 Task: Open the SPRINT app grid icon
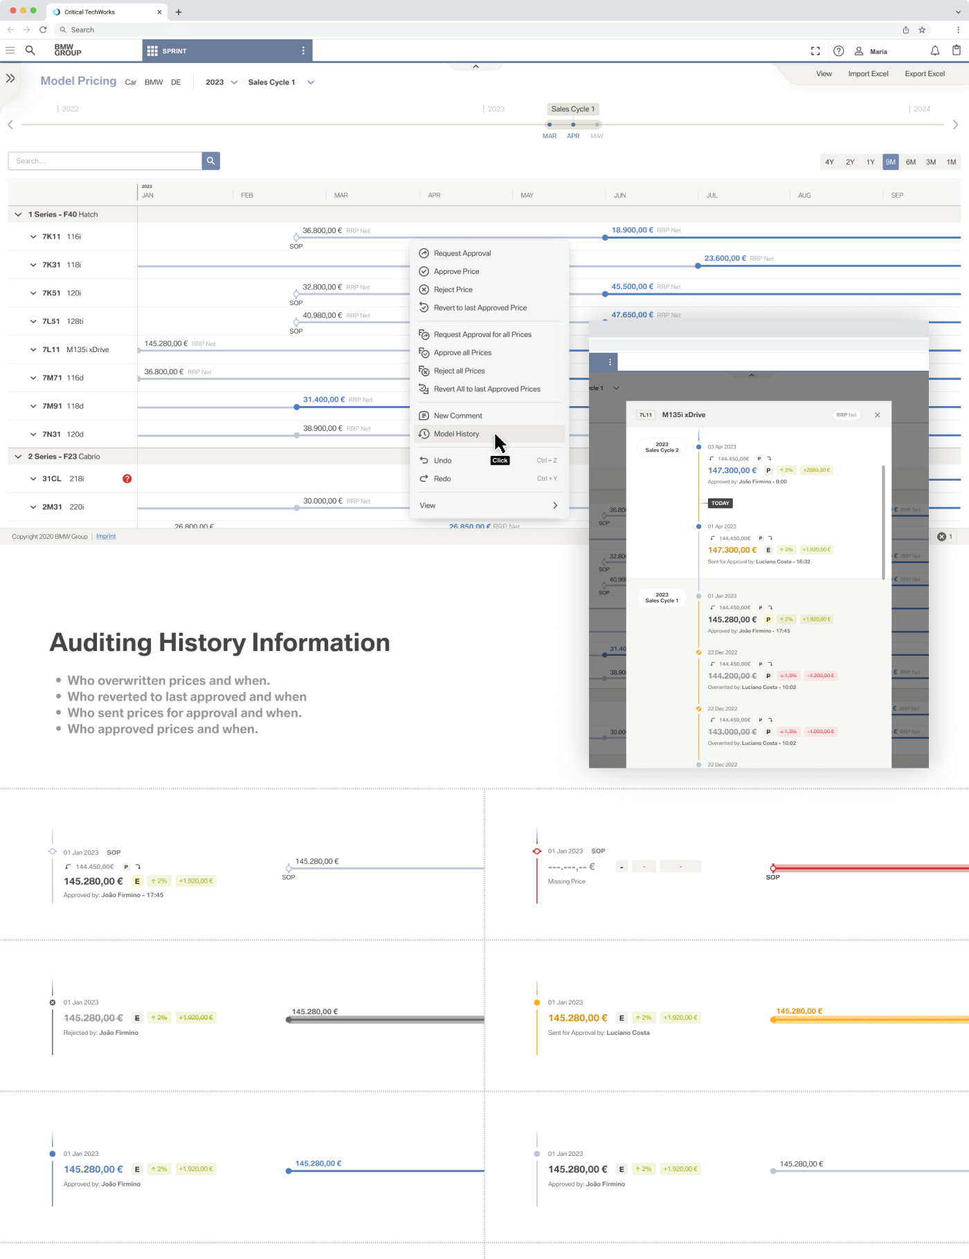[x=152, y=51]
